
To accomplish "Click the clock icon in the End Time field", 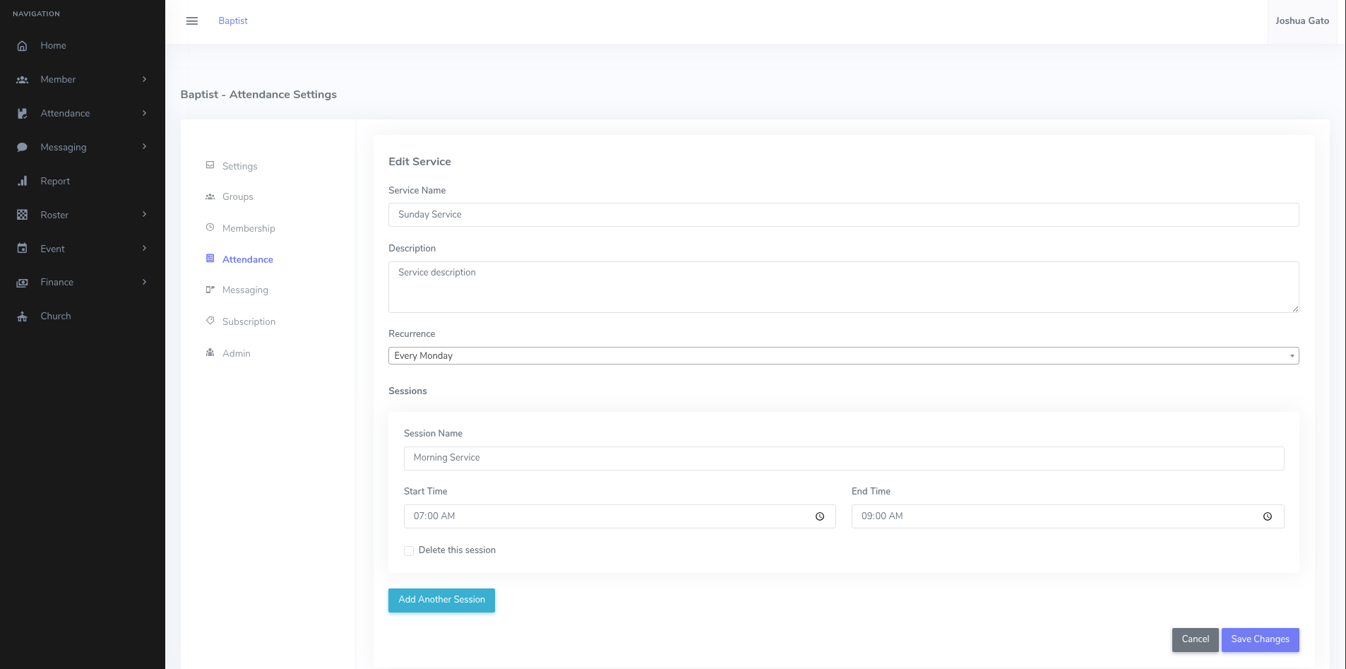I will [1268, 516].
